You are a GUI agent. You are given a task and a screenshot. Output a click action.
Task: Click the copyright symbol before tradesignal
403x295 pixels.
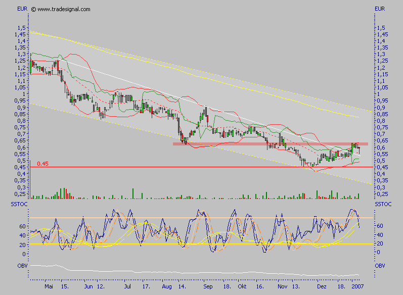33,9
